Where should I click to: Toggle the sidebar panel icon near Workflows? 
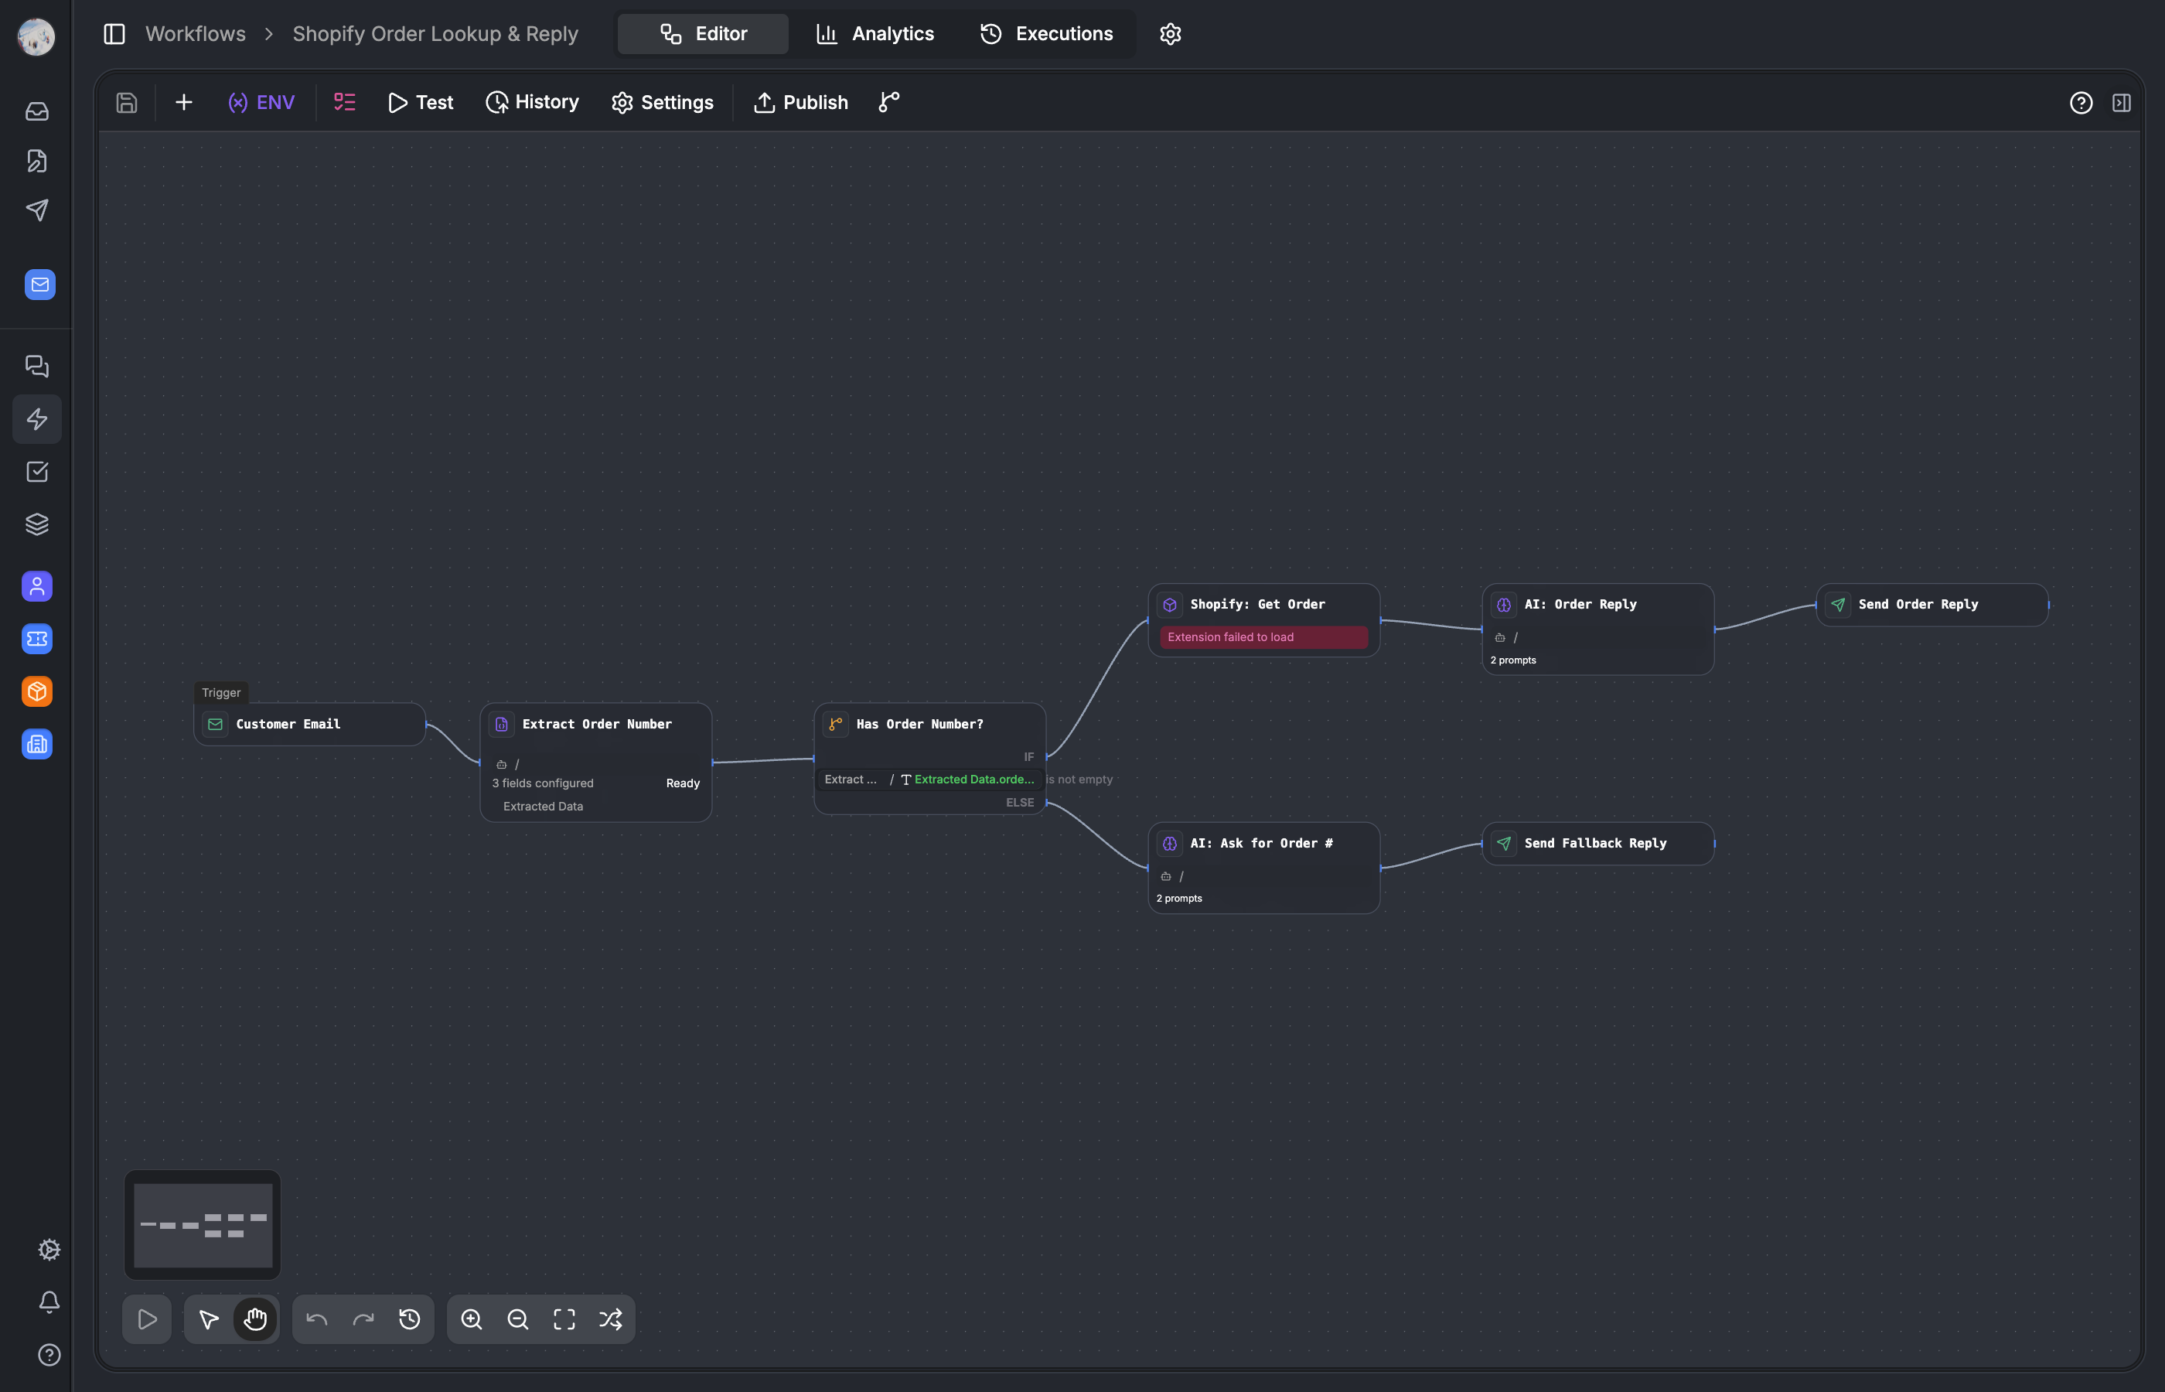114,33
